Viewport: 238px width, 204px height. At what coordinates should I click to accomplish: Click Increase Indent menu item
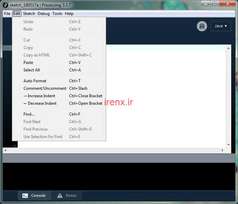(x=39, y=96)
